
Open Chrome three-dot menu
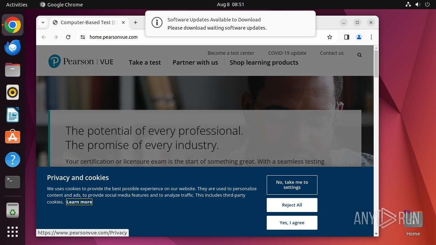click(371, 37)
